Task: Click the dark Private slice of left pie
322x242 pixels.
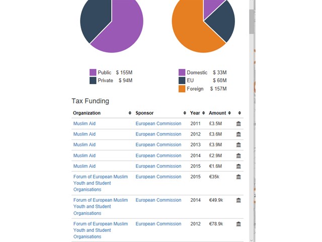Action: tap(95, 21)
